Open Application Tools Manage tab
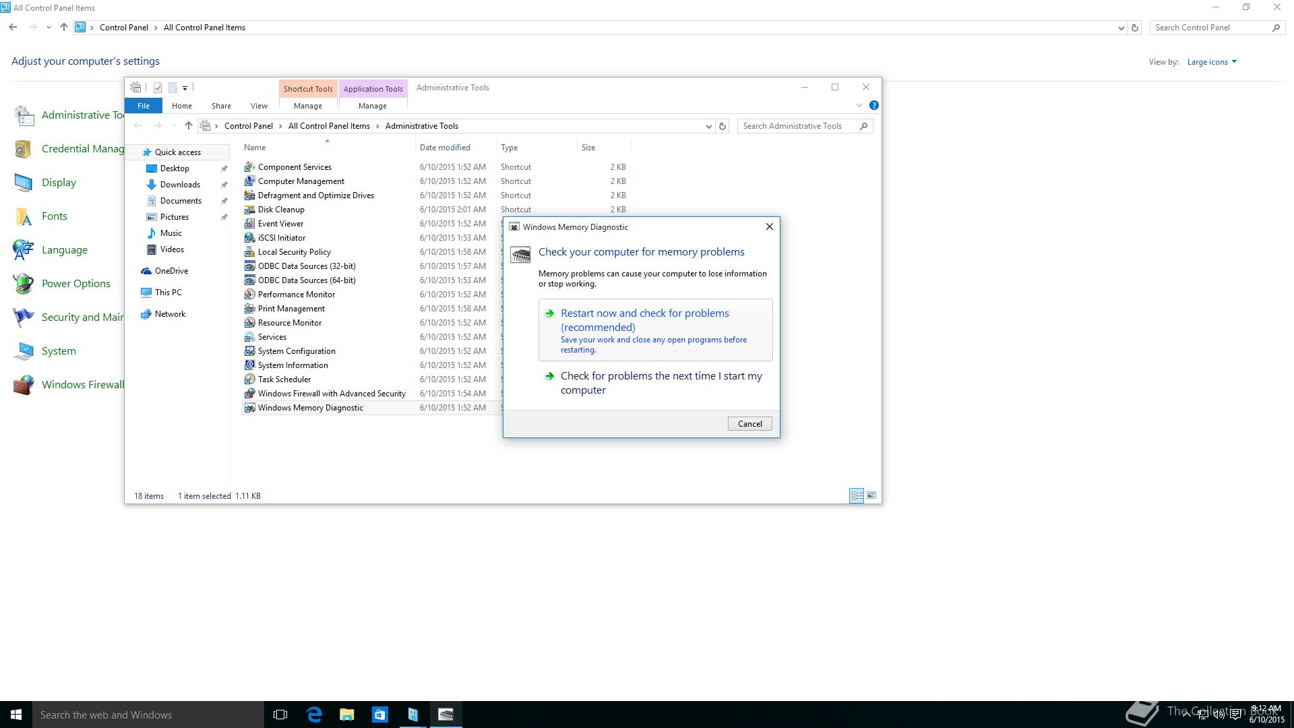Viewport: 1294px width, 728px height. coord(373,106)
